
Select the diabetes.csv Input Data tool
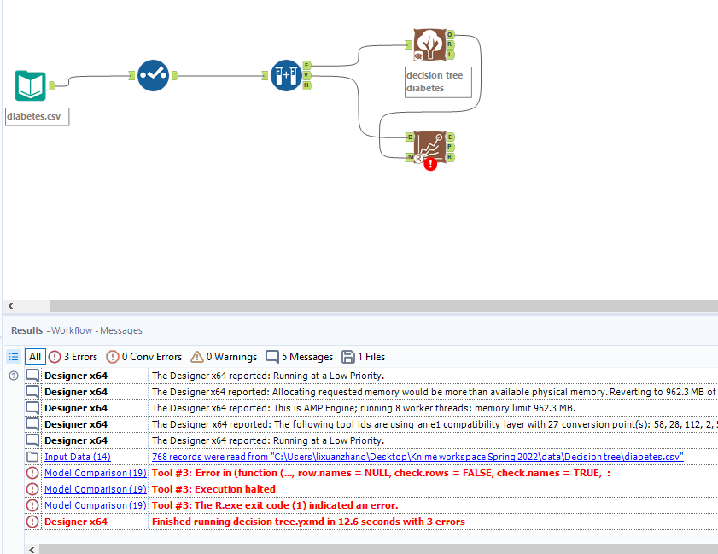click(x=30, y=85)
